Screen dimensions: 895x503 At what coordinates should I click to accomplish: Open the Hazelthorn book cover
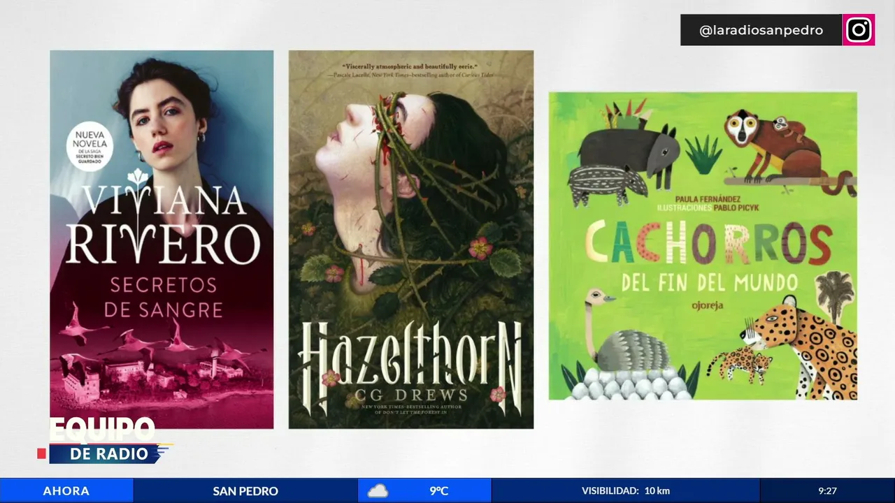[411, 239]
